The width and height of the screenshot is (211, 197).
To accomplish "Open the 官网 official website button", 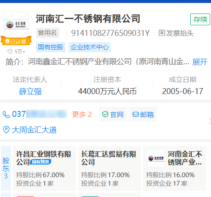I will [113, 114].
